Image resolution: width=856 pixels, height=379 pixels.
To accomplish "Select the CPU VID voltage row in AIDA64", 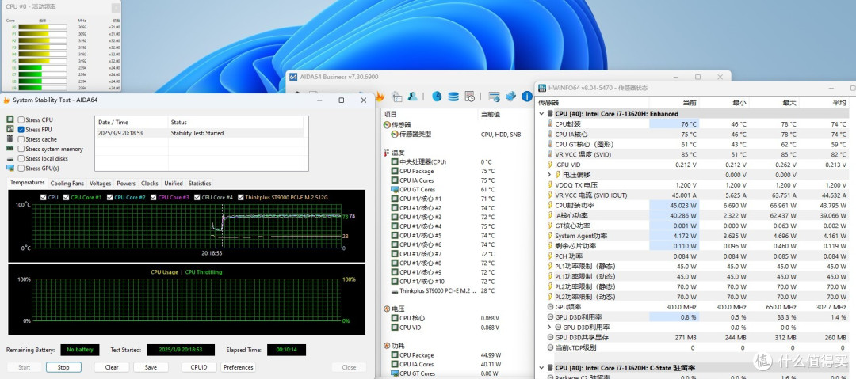I will [x=457, y=328].
